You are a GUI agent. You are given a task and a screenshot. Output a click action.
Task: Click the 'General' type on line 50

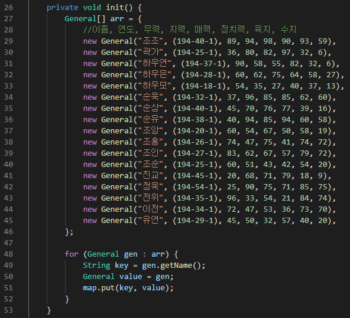[x=99, y=277]
